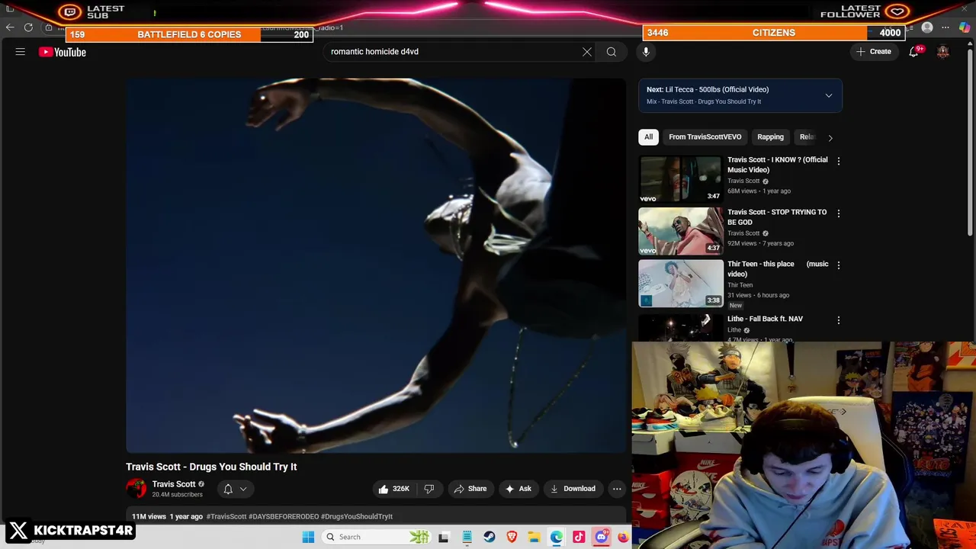Open options for 'I KNOW ?' video
The image size is (976, 549).
point(839,161)
